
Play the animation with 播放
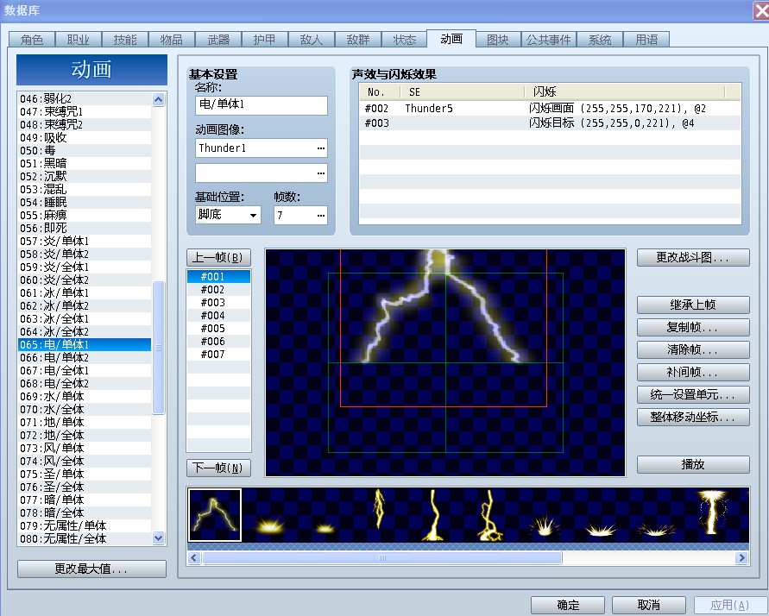pyautogui.click(x=693, y=464)
